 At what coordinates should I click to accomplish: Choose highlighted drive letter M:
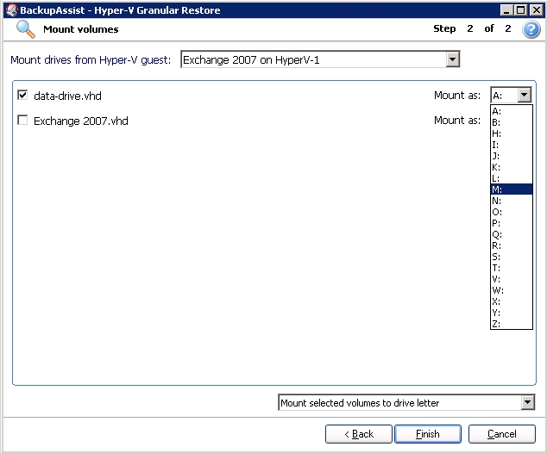[x=512, y=189]
